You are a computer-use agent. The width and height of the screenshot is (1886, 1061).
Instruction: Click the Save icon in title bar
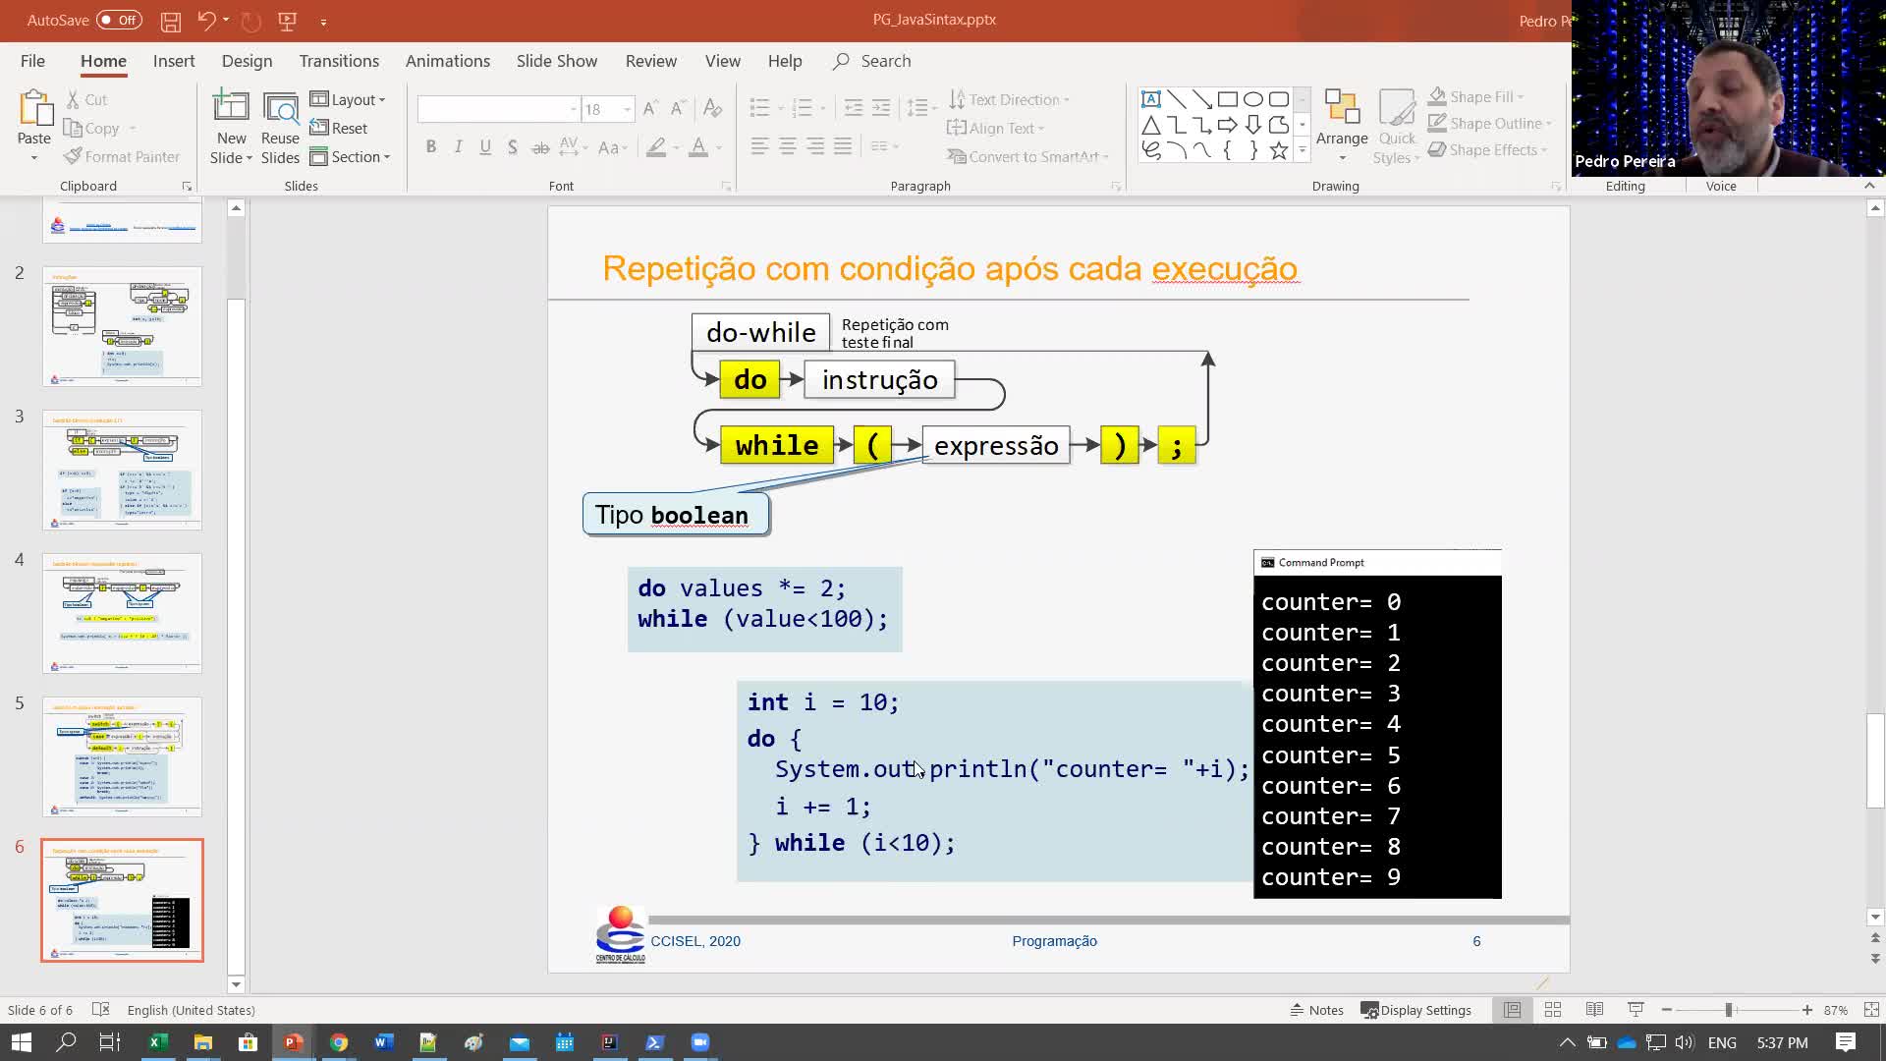point(170,20)
